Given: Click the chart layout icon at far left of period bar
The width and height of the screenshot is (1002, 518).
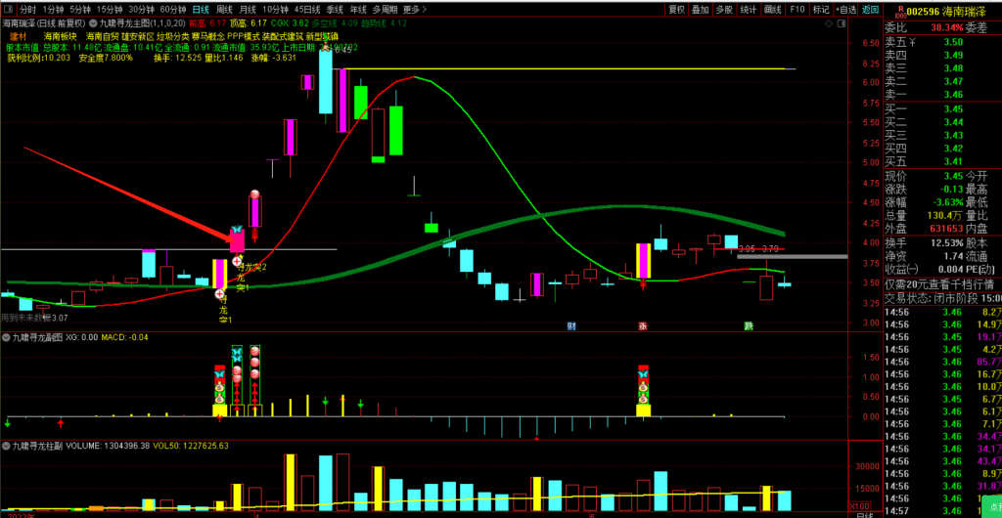Looking at the screenshot, I should tap(9, 9).
